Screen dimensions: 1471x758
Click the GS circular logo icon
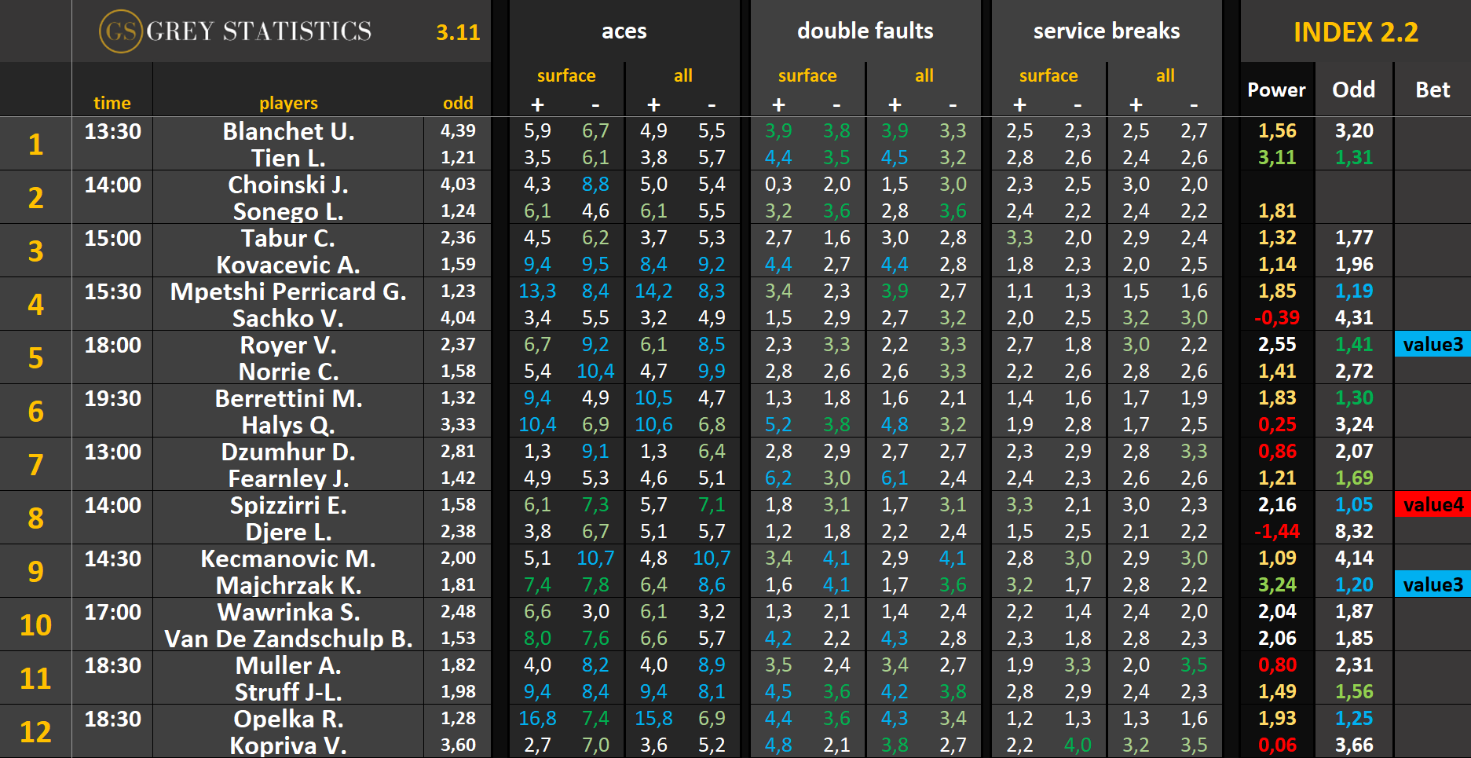coord(120,31)
